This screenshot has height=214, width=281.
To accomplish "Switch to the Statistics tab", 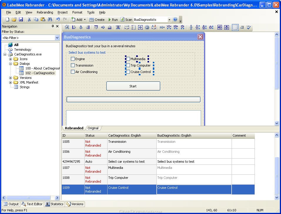I will coord(54,204).
